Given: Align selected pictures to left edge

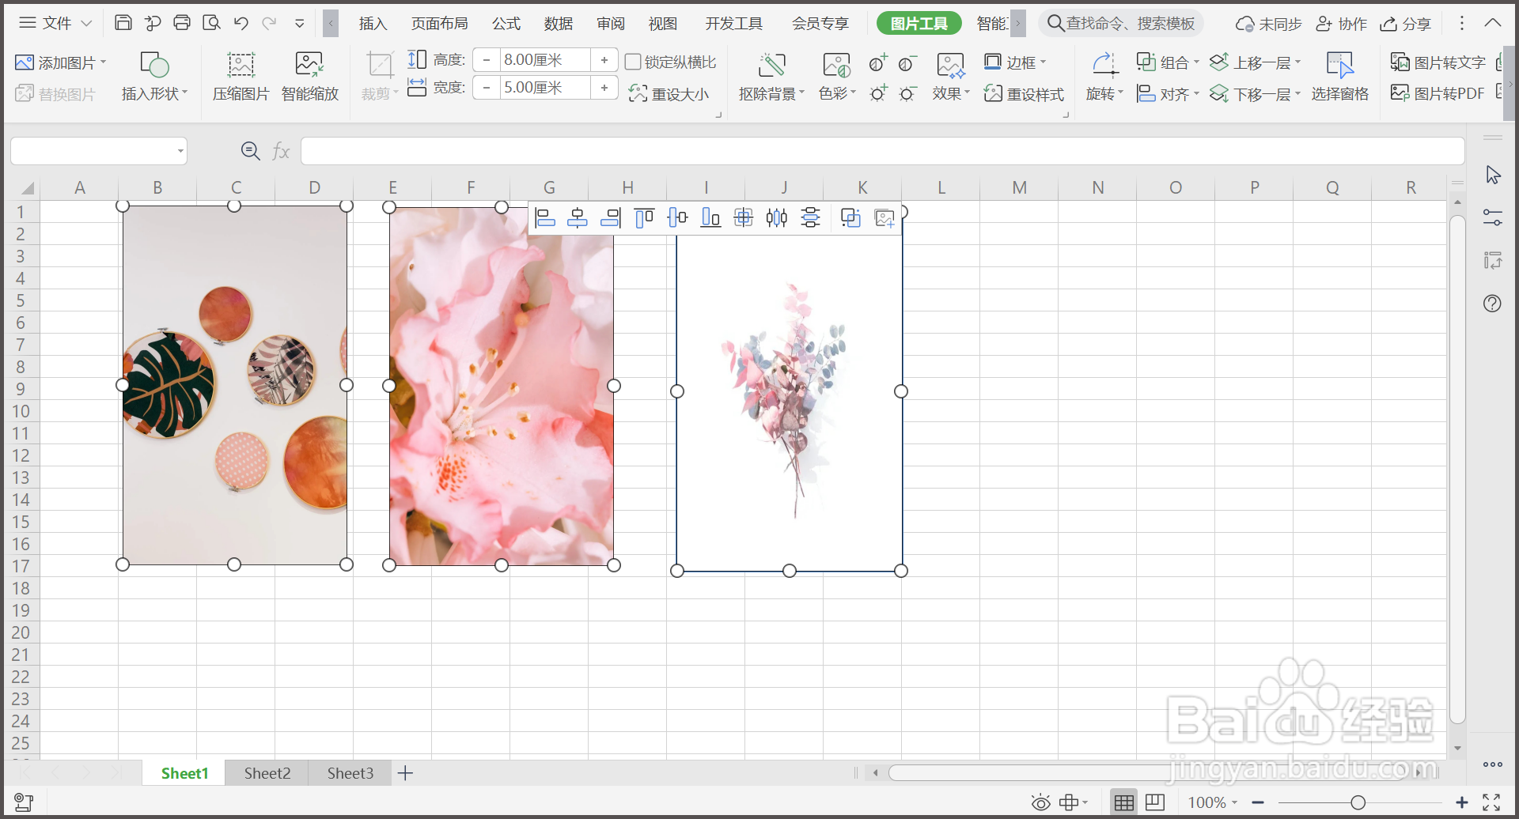Looking at the screenshot, I should [545, 217].
